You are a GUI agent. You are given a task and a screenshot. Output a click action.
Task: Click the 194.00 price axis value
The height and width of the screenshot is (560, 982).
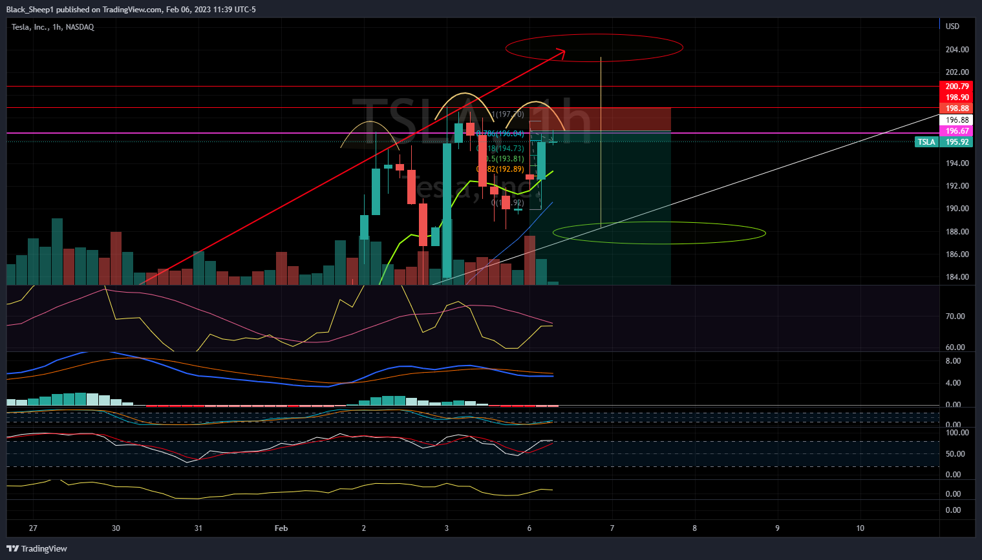pyautogui.click(x=957, y=163)
